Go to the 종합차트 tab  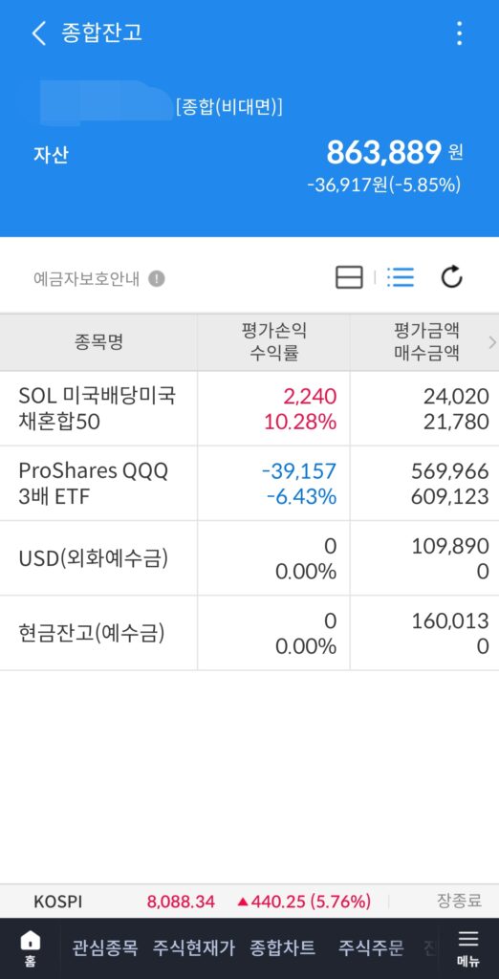282,948
